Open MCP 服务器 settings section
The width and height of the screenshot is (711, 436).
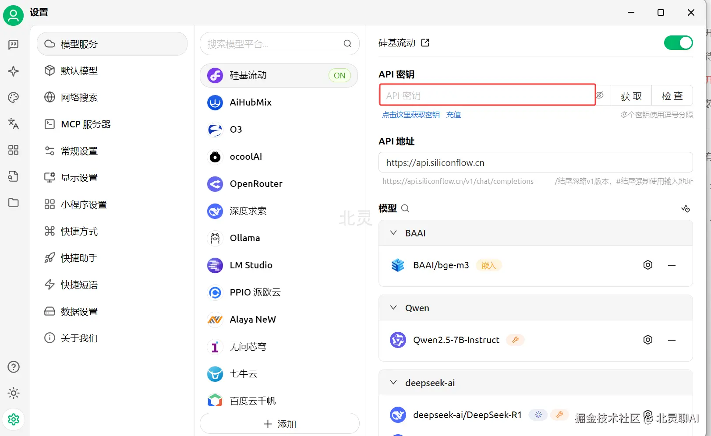pyautogui.click(x=112, y=124)
